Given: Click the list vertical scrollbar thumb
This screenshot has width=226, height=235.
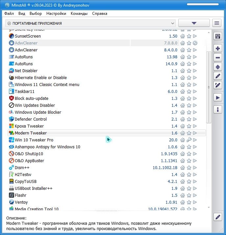Looking at the screenshot, I should pyautogui.click(x=209, y=87).
